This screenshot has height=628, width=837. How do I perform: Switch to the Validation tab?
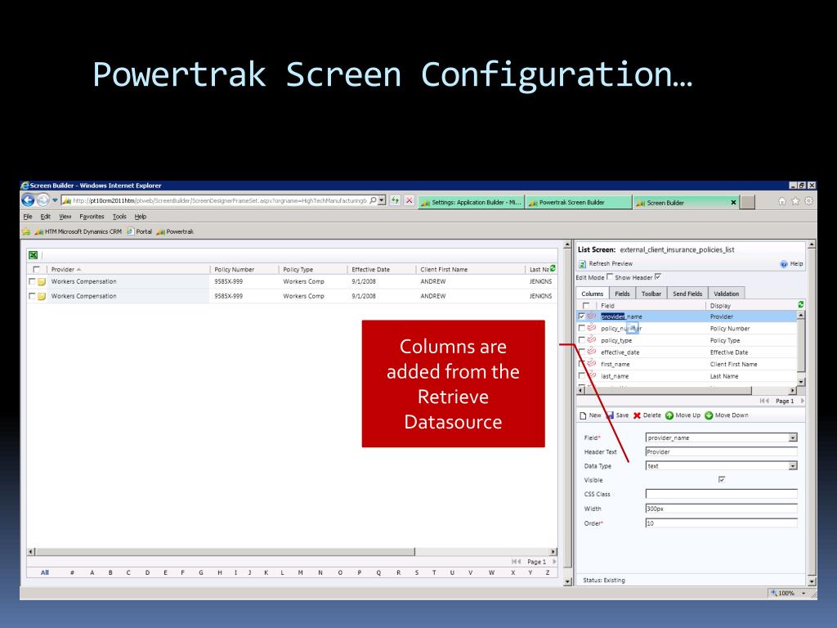click(727, 294)
